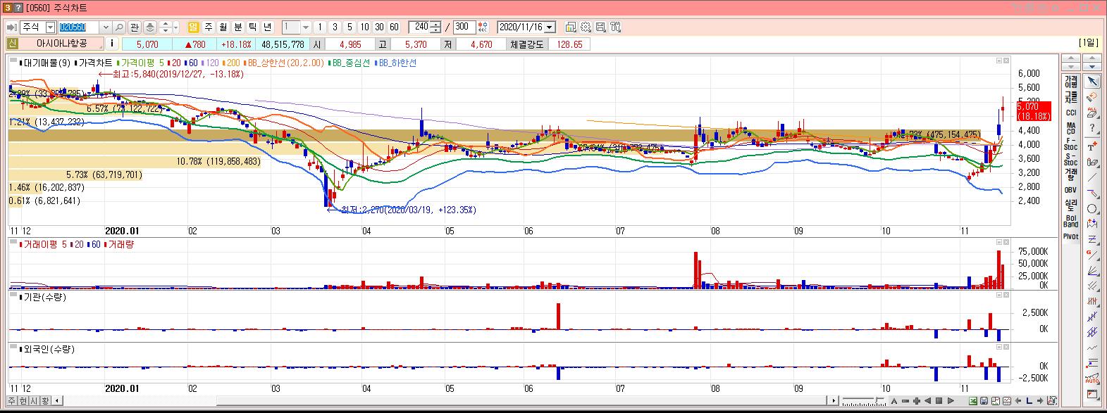Open the chart layout icon next to the date
This screenshot has height=413, width=1107.
click(x=571, y=27)
